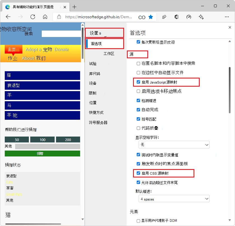Screen dimensions: 235x226
Task: Select the 马 category button
Action: click(x=42, y=105)
